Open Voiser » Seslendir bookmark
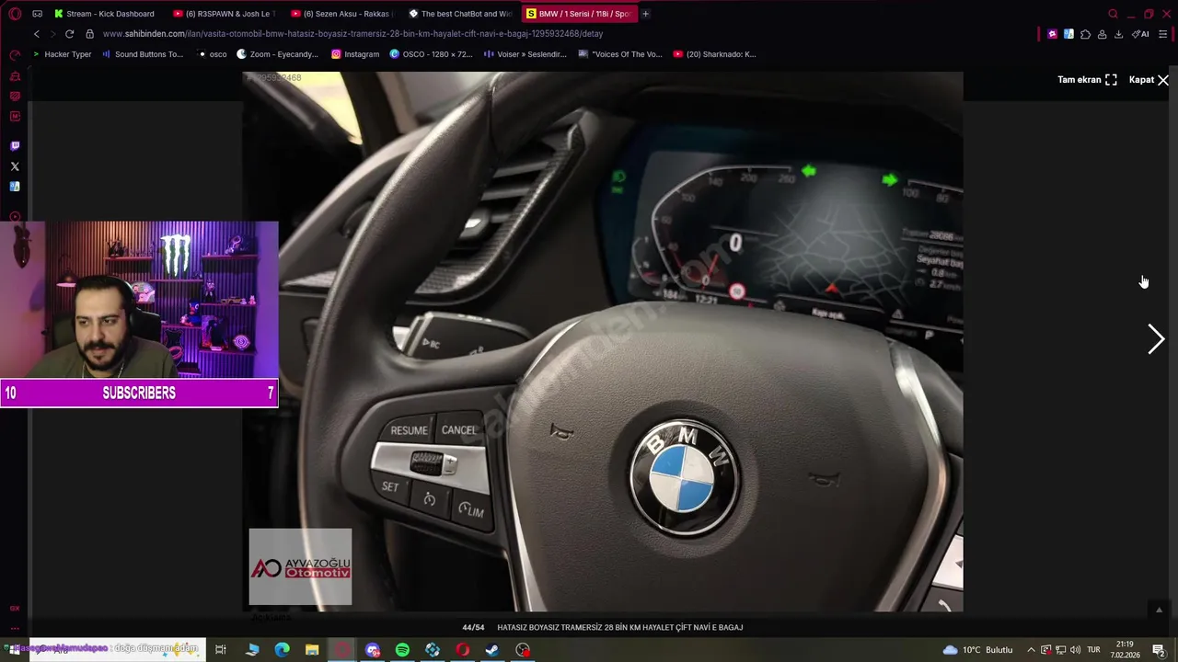The image size is (1178, 662). tap(525, 54)
